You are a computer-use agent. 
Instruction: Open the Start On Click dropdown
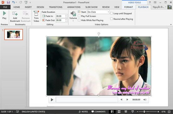(98, 12)
